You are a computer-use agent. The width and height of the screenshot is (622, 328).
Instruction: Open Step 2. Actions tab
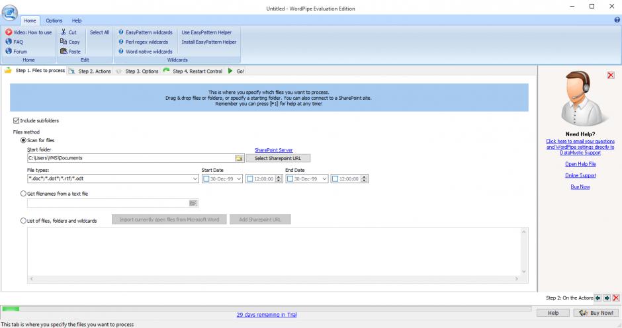(x=90, y=71)
